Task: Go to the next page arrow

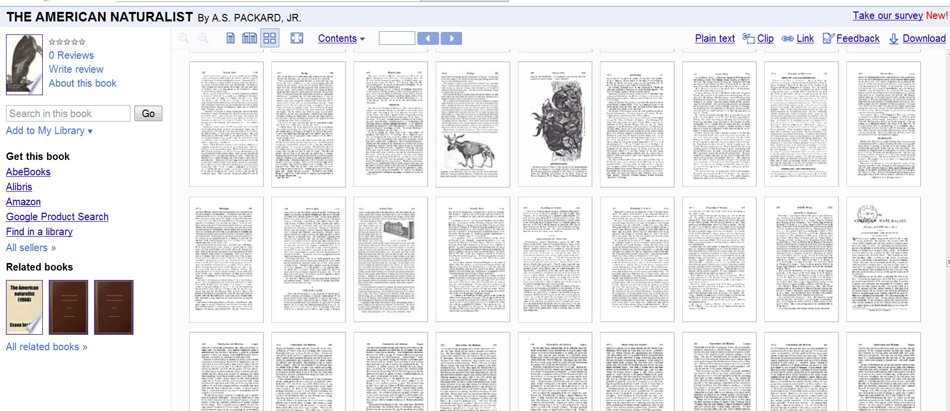Action: coord(451,38)
